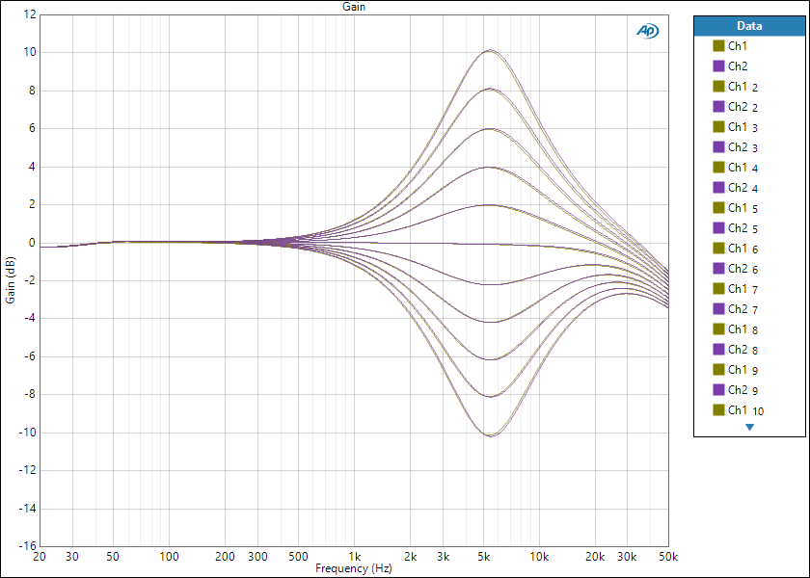The width and height of the screenshot is (810, 578).
Task: Click the Ch1 5 legend swatch
Action: click(718, 207)
